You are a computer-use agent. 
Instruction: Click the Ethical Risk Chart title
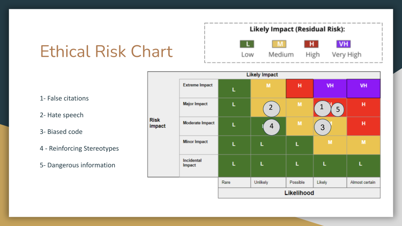pyautogui.click(x=106, y=51)
